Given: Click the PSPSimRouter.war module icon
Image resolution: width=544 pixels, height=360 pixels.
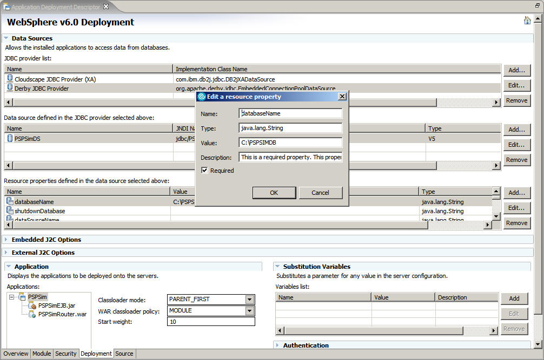Looking at the screenshot, I should (32, 314).
